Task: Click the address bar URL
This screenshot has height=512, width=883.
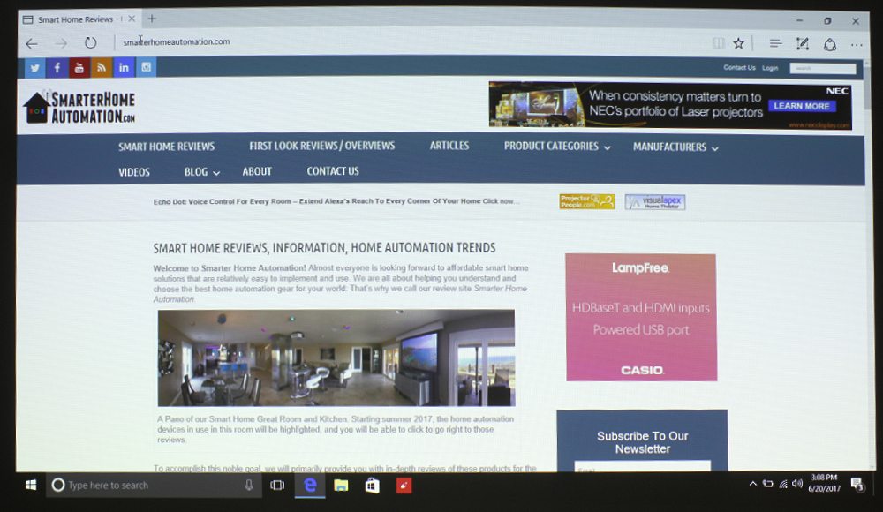Action: click(177, 41)
